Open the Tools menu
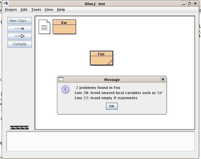Image resolution: width=201 pixels, height=159 pixels. click(36, 10)
